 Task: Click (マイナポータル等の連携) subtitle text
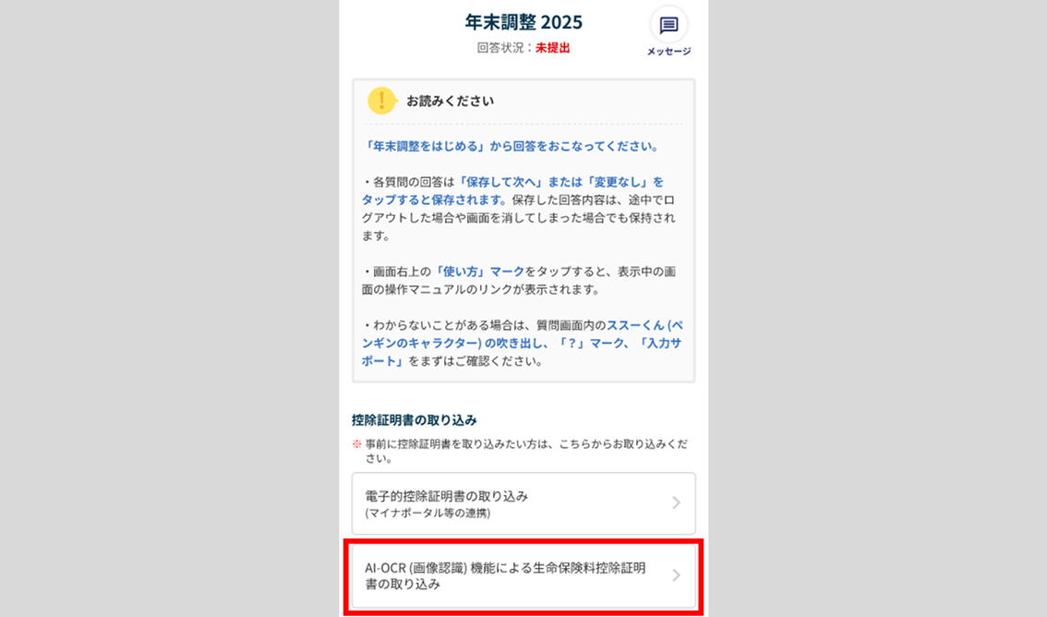point(427,513)
